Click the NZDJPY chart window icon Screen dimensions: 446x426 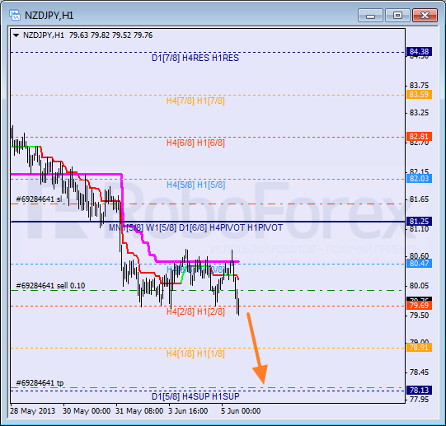point(15,15)
